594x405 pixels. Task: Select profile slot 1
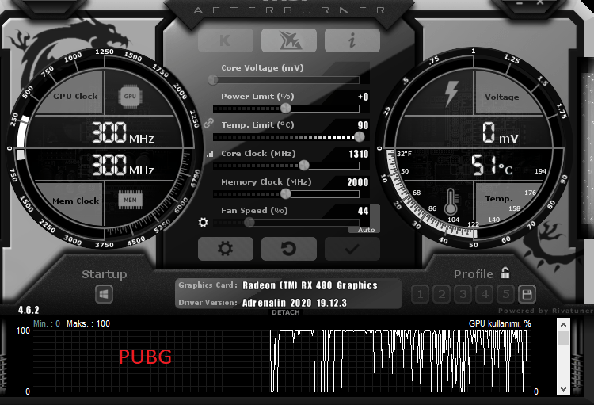pos(420,294)
